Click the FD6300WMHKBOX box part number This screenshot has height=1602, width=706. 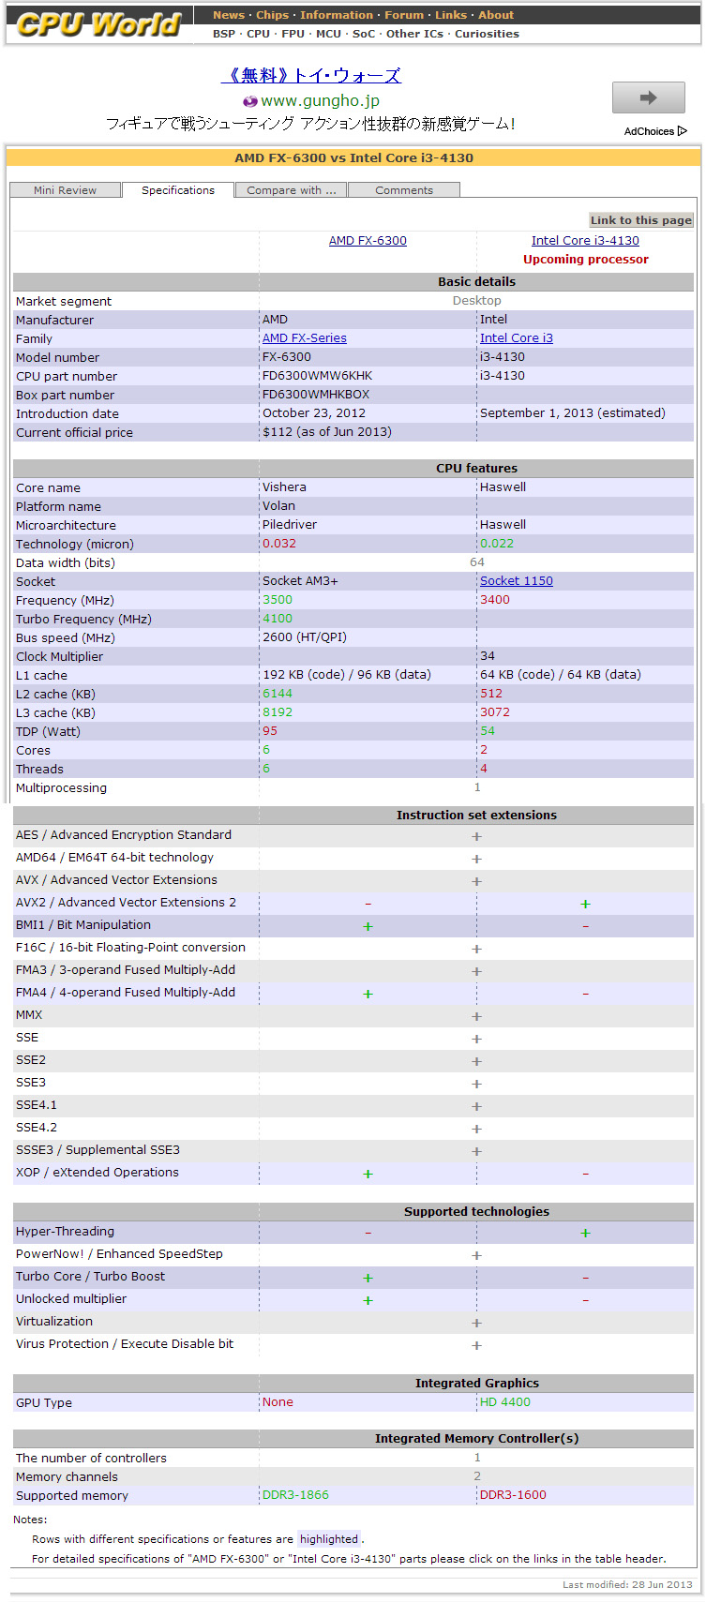click(x=316, y=395)
